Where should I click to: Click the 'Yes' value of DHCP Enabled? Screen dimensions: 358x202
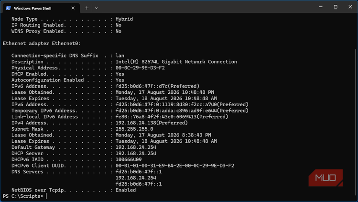pyautogui.click(x=120, y=74)
